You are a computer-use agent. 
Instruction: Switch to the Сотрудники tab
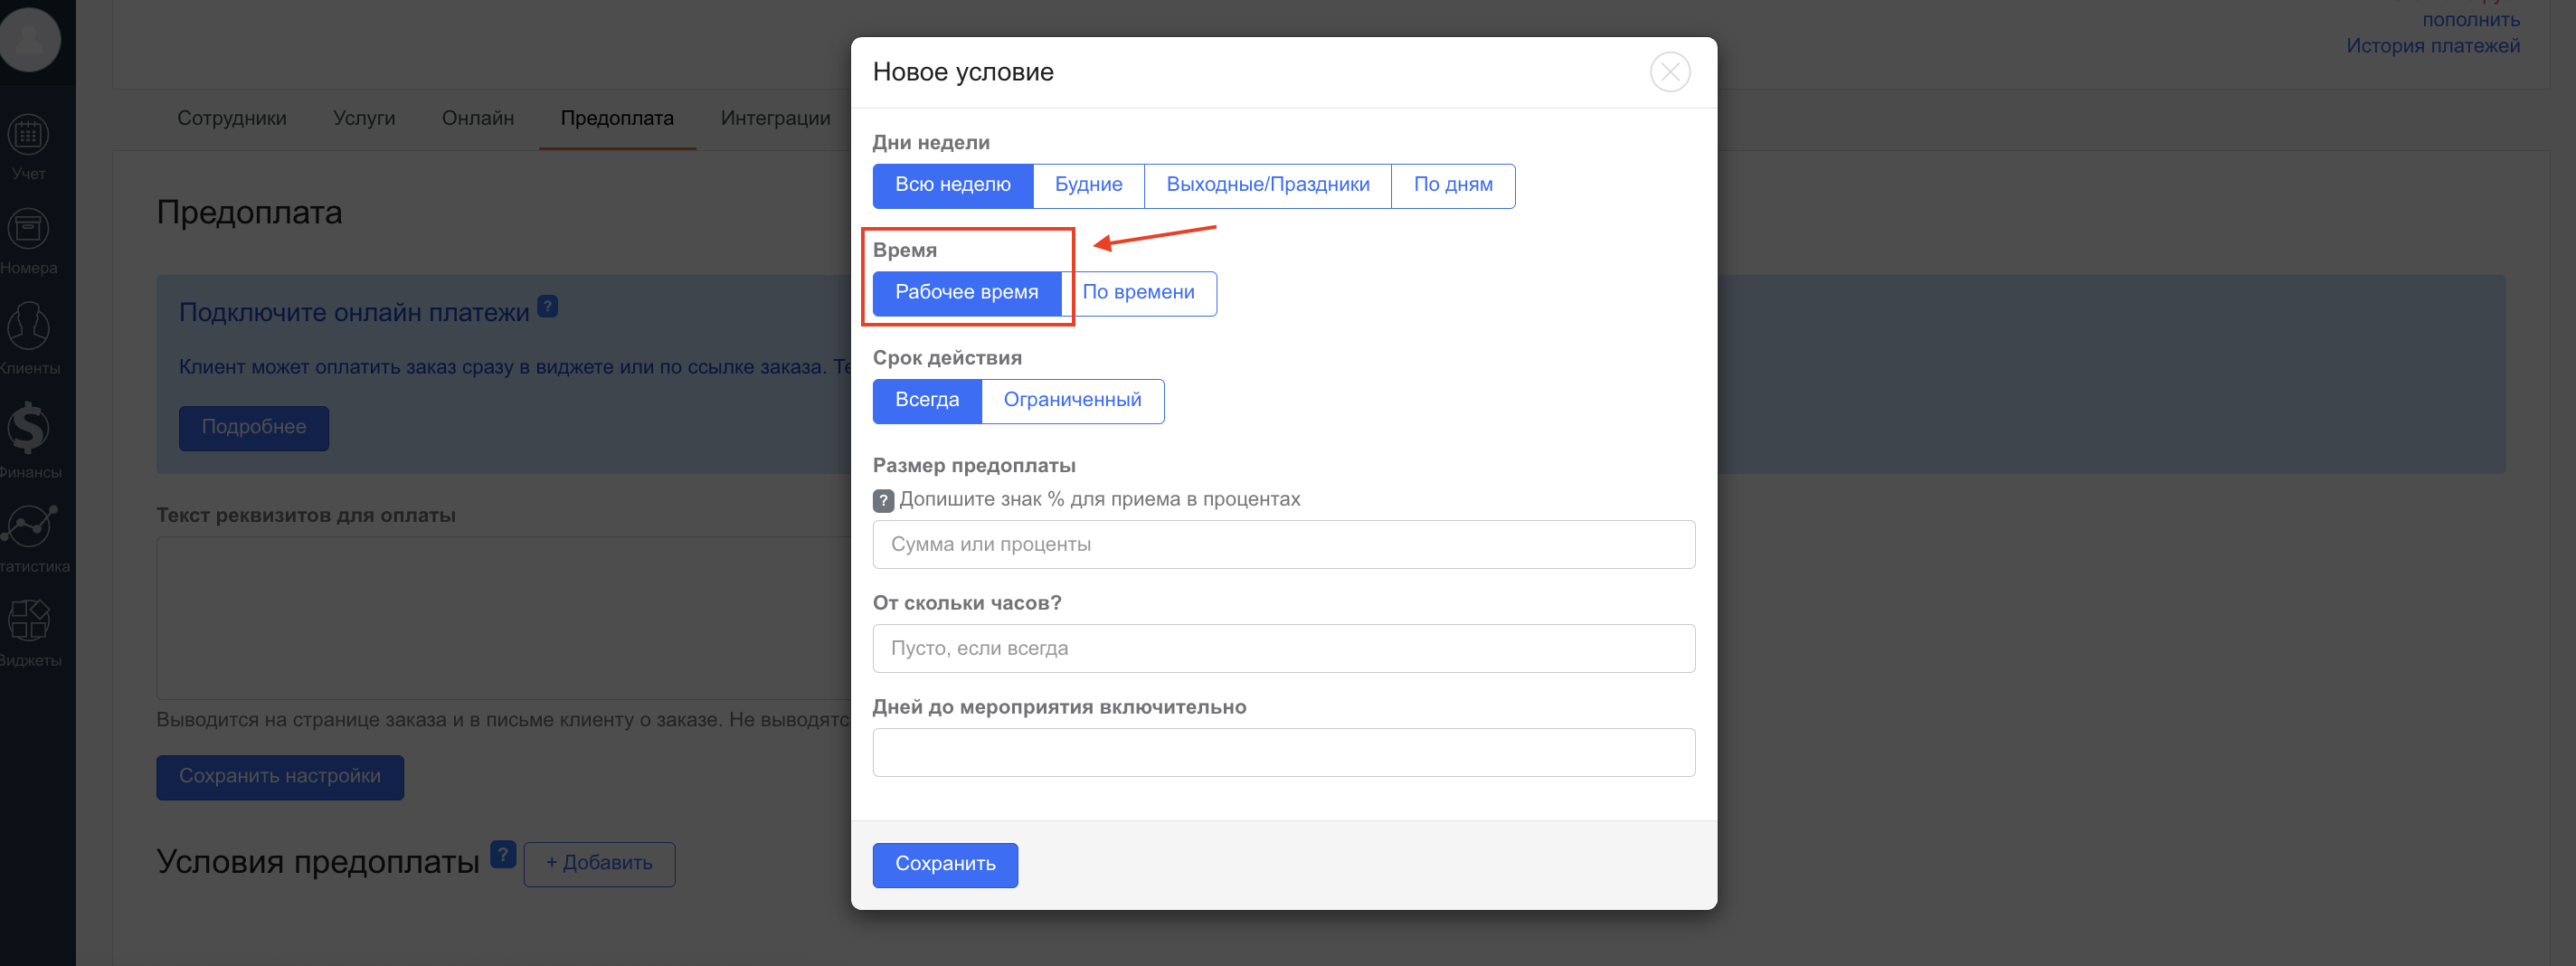coord(232,118)
